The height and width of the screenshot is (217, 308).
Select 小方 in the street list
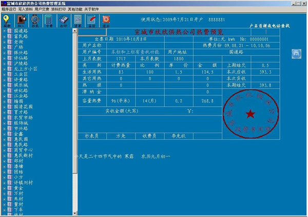(x=18, y=177)
